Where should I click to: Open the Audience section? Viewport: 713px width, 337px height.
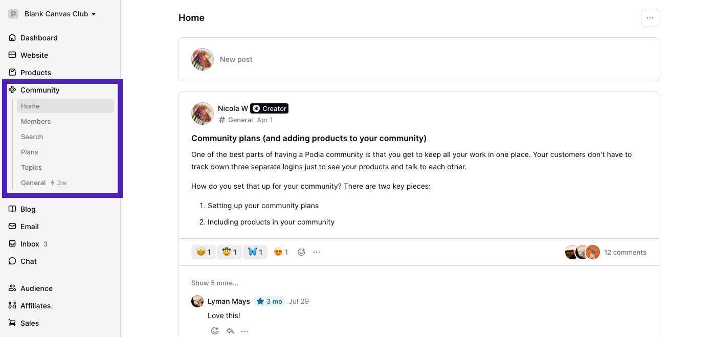36,288
